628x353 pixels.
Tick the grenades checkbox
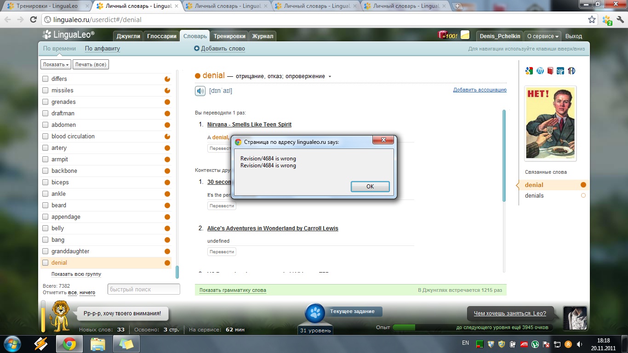tap(45, 102)
